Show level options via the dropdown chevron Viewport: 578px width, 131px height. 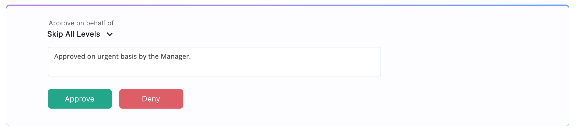110,34
